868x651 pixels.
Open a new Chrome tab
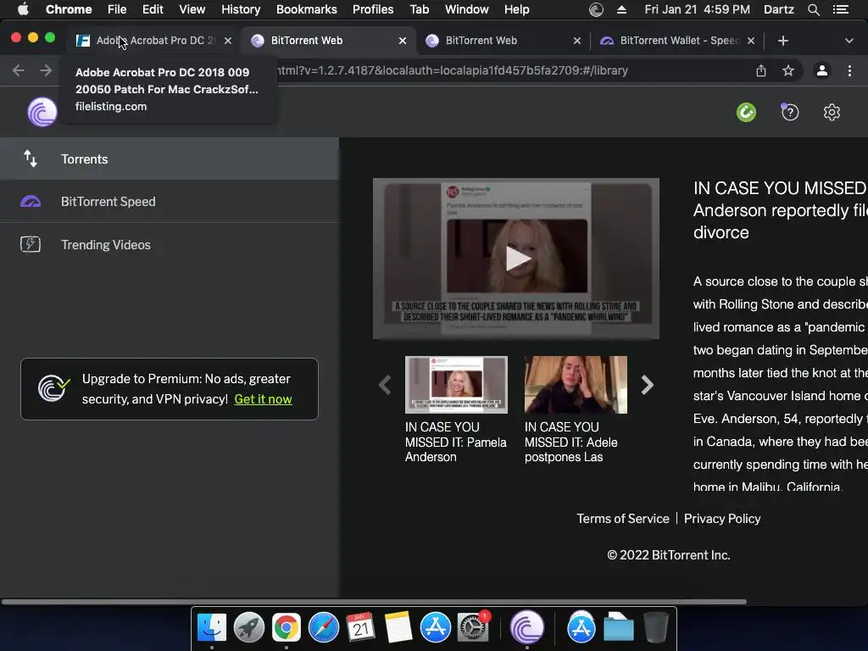pos(782,41)
